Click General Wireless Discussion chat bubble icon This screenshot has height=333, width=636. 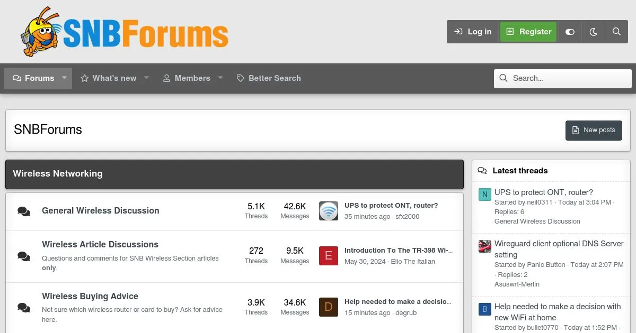coord(24,211)
